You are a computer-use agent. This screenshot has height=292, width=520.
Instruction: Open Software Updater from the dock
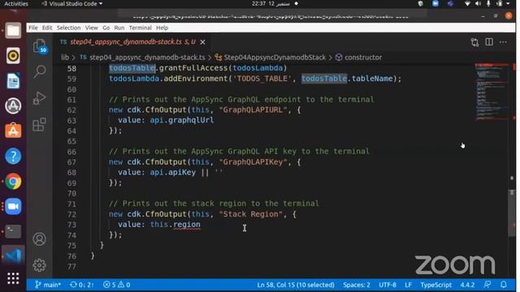13,106
